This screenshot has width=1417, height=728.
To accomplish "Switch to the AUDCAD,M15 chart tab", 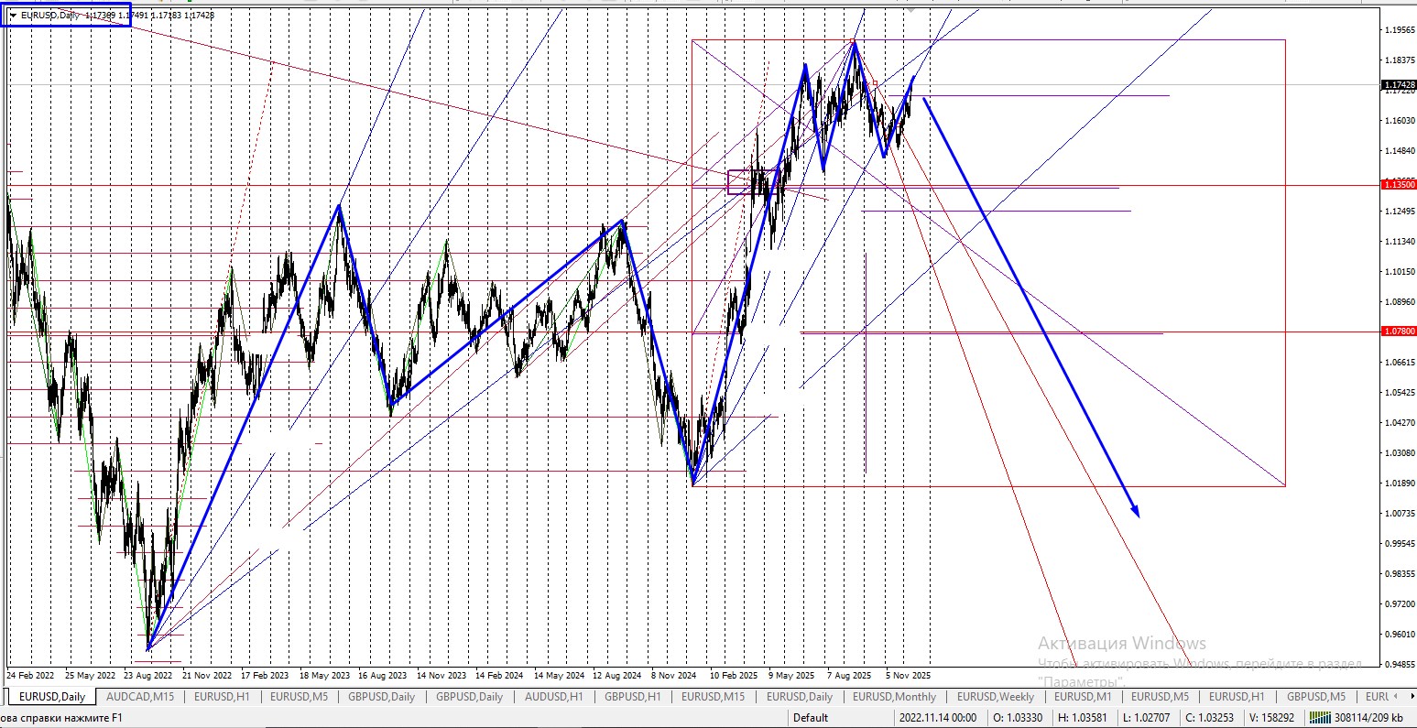I will click(x=140, y=697).
